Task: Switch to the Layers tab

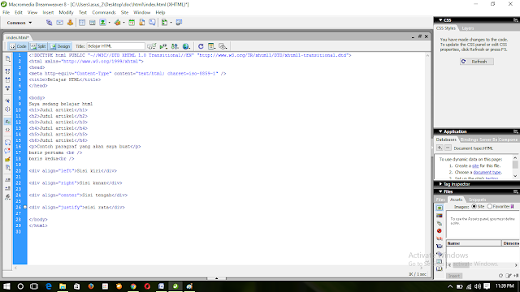Action: click(468, 28)
